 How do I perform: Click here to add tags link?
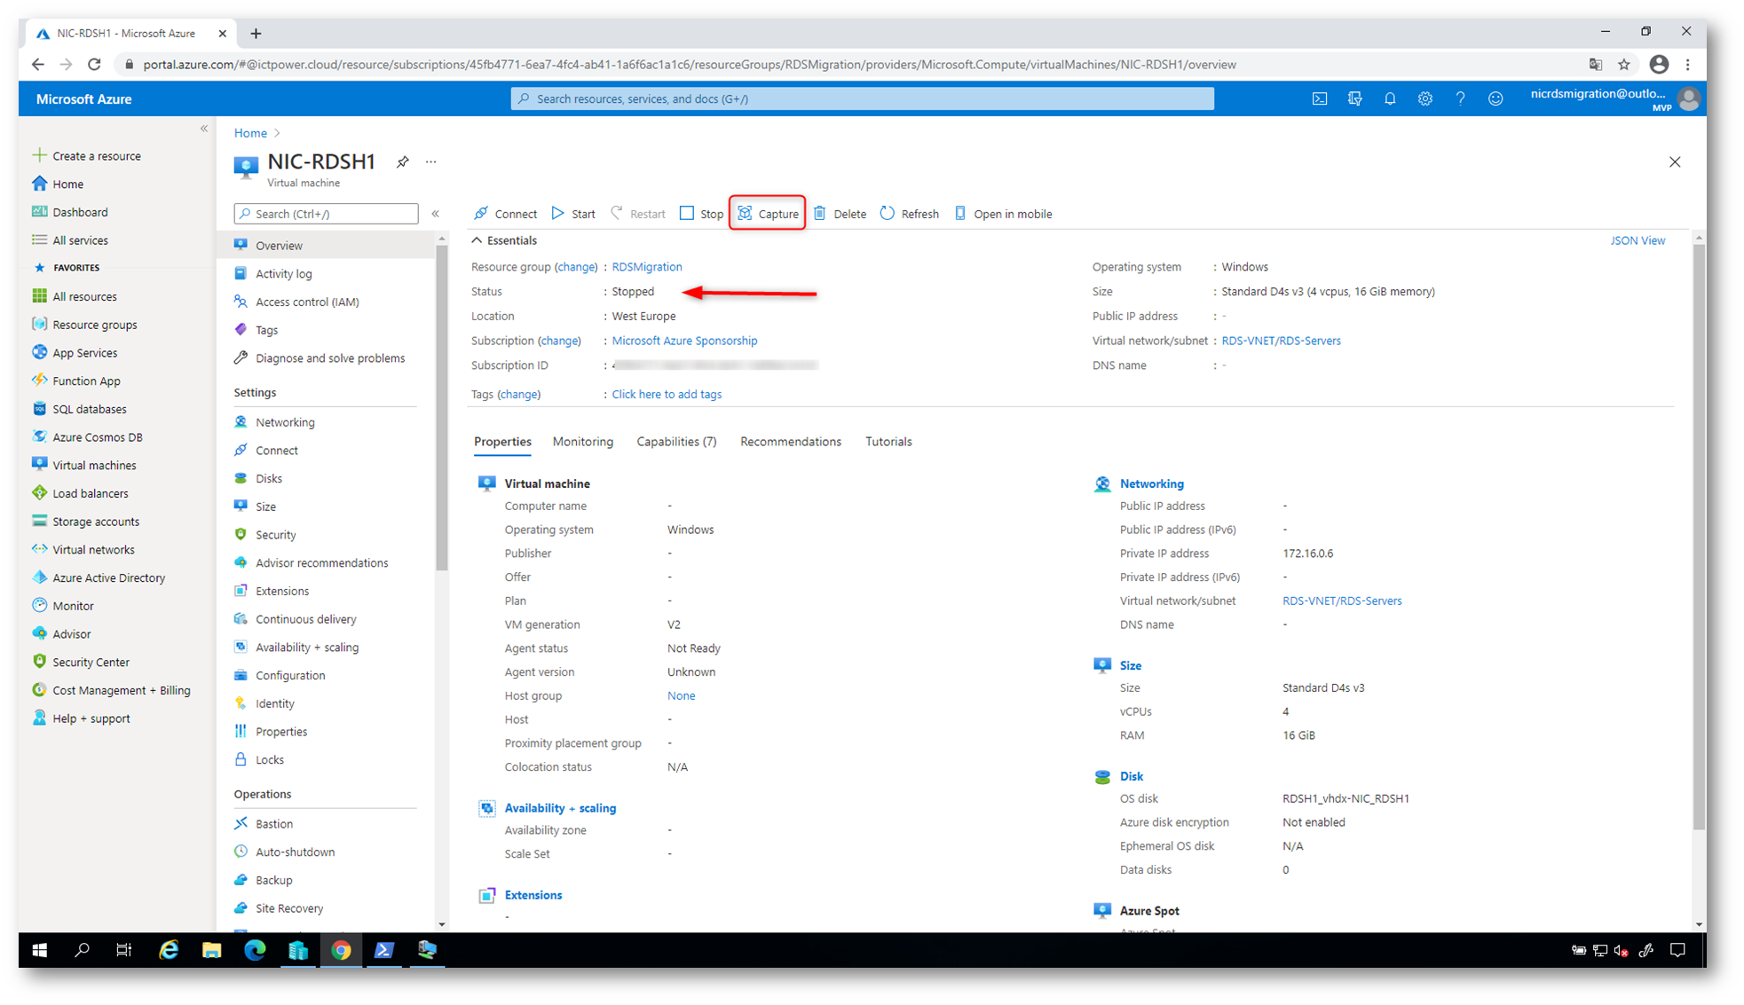click(x=667, y=395)
